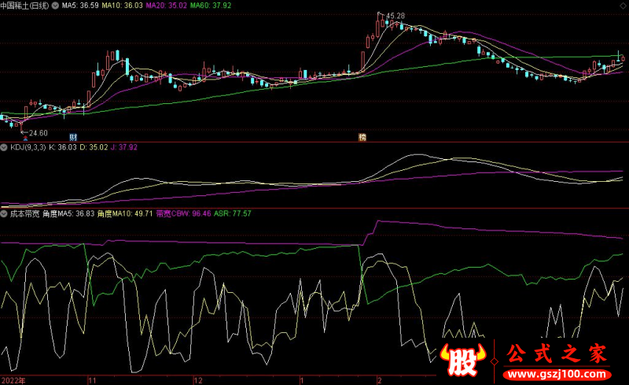The image size is (629, 385).
Task: Select the KDJ(9,3,3) indicator name
Action: [x=28, y=146]
